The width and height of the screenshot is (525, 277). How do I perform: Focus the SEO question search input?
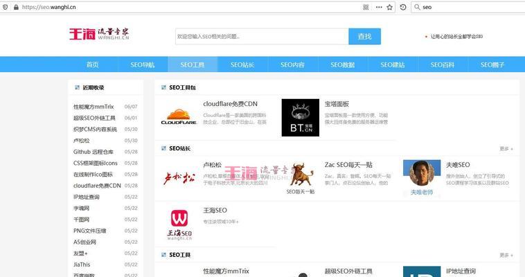click(262, 37)
